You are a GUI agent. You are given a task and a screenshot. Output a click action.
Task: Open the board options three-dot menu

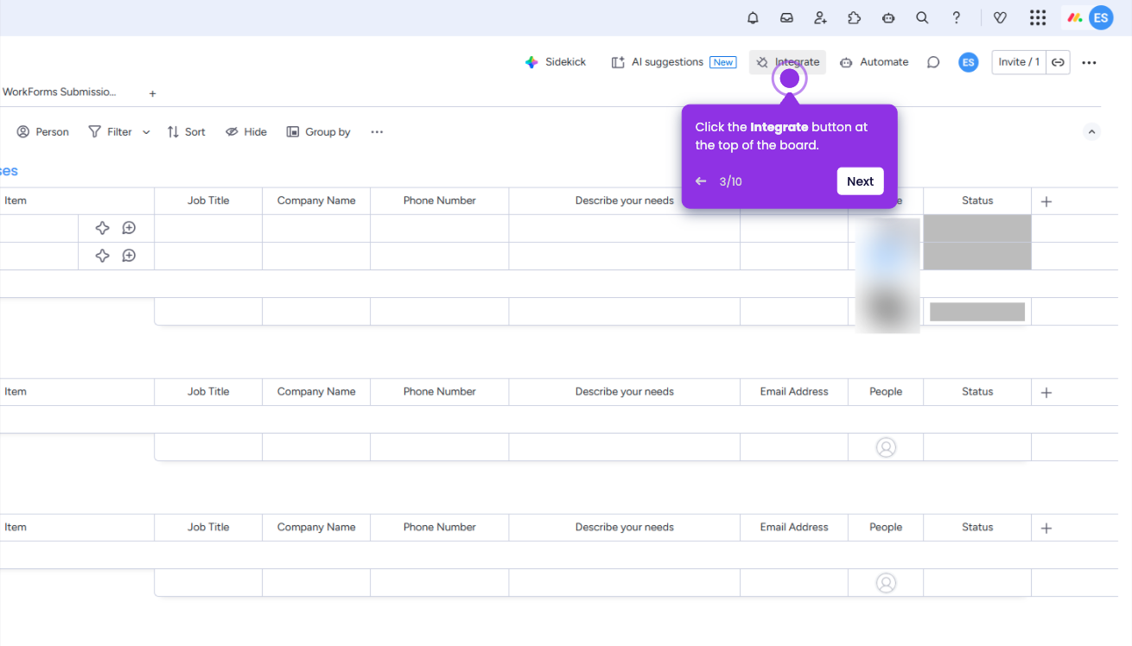pos(1089,62)
